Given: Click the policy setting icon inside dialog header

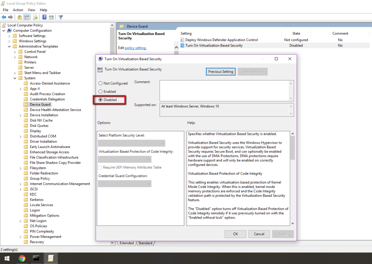Looking at the screenshot, I should [x=100, y=69].
